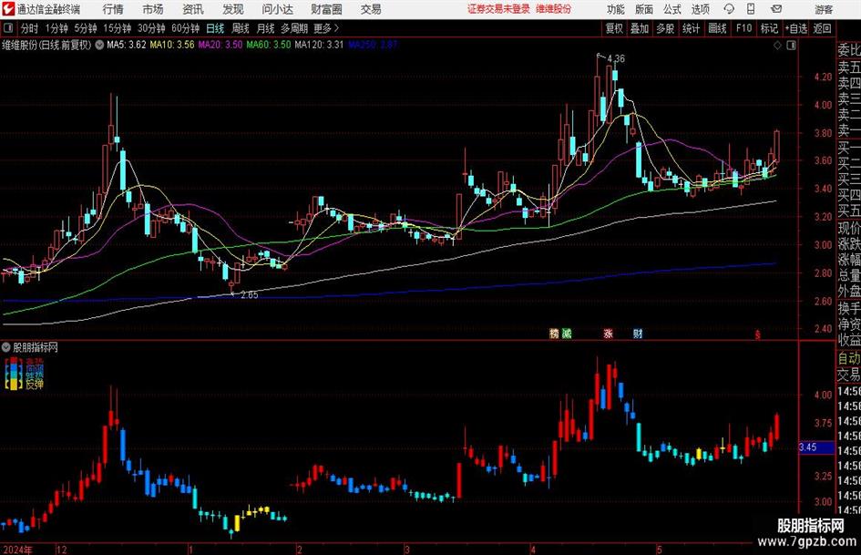This screenshot has height=555, width=861.
Task: Open the 发现 menu
Action: click(x=232, y=9)
